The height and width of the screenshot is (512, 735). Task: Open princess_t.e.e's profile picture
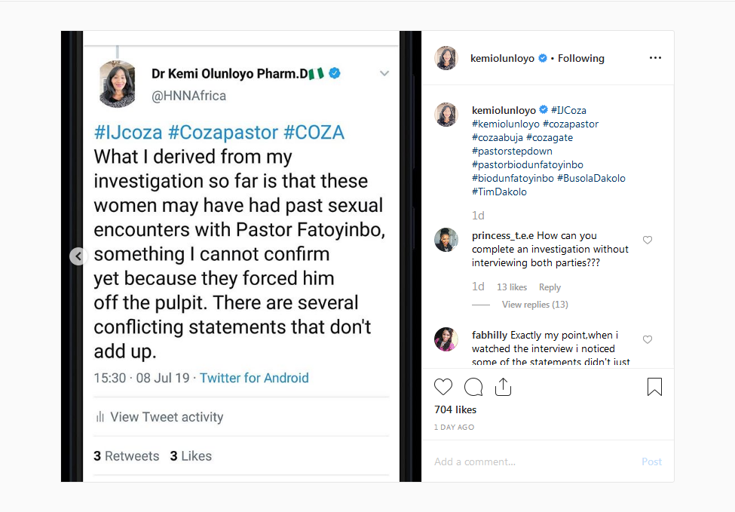coord(446,240)
